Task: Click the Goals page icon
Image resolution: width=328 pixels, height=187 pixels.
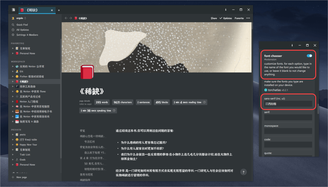Action: click(17, 160)
